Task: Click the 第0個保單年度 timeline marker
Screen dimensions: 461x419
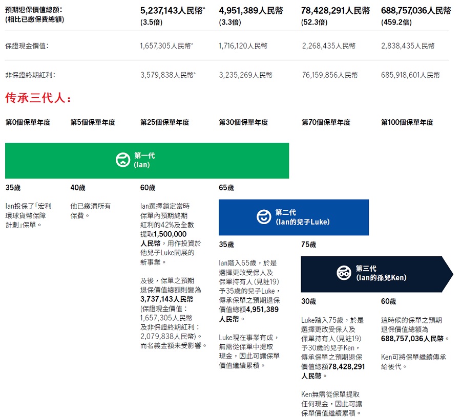Action: [x=28, y=122]
